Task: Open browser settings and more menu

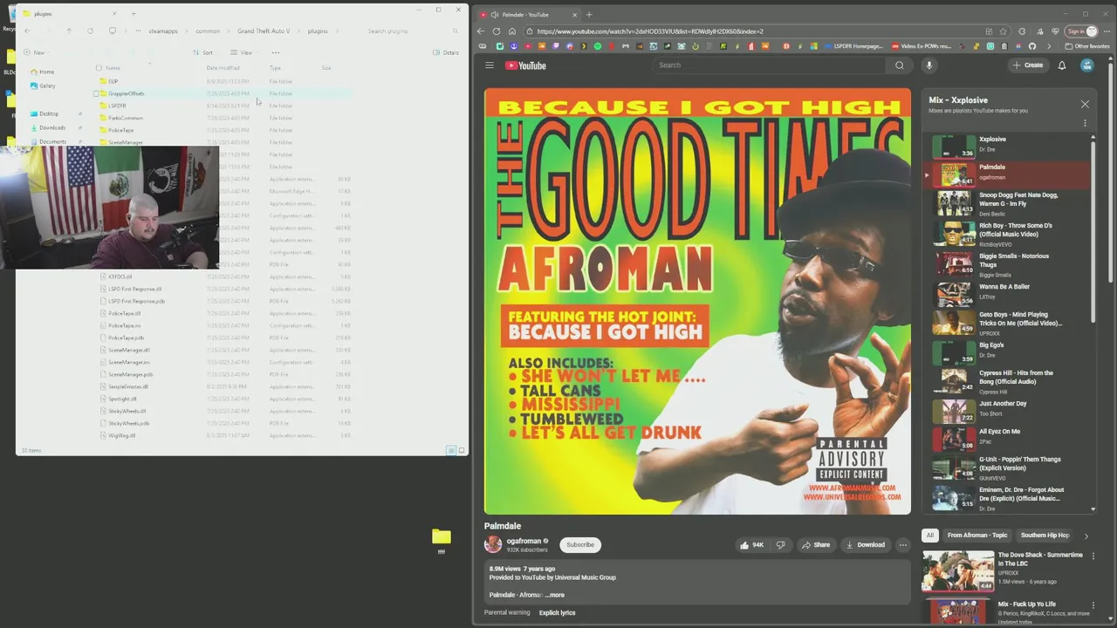Action: tap(1106, 31)
